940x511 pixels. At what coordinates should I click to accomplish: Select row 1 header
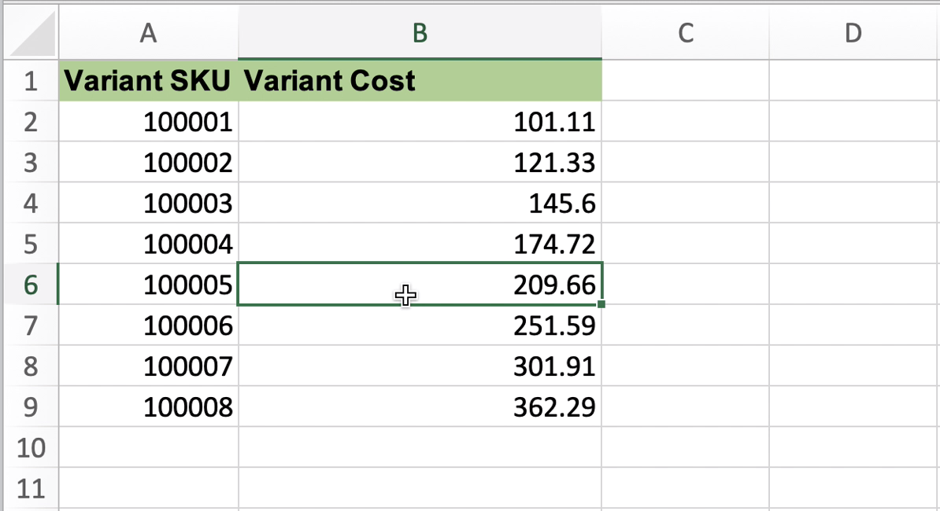click(30, 81)
